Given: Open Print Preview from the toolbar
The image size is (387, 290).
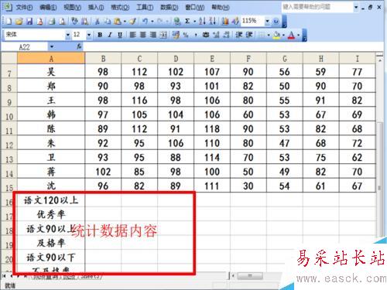Looking at the screenshot, I should click(x=62, y=21).
